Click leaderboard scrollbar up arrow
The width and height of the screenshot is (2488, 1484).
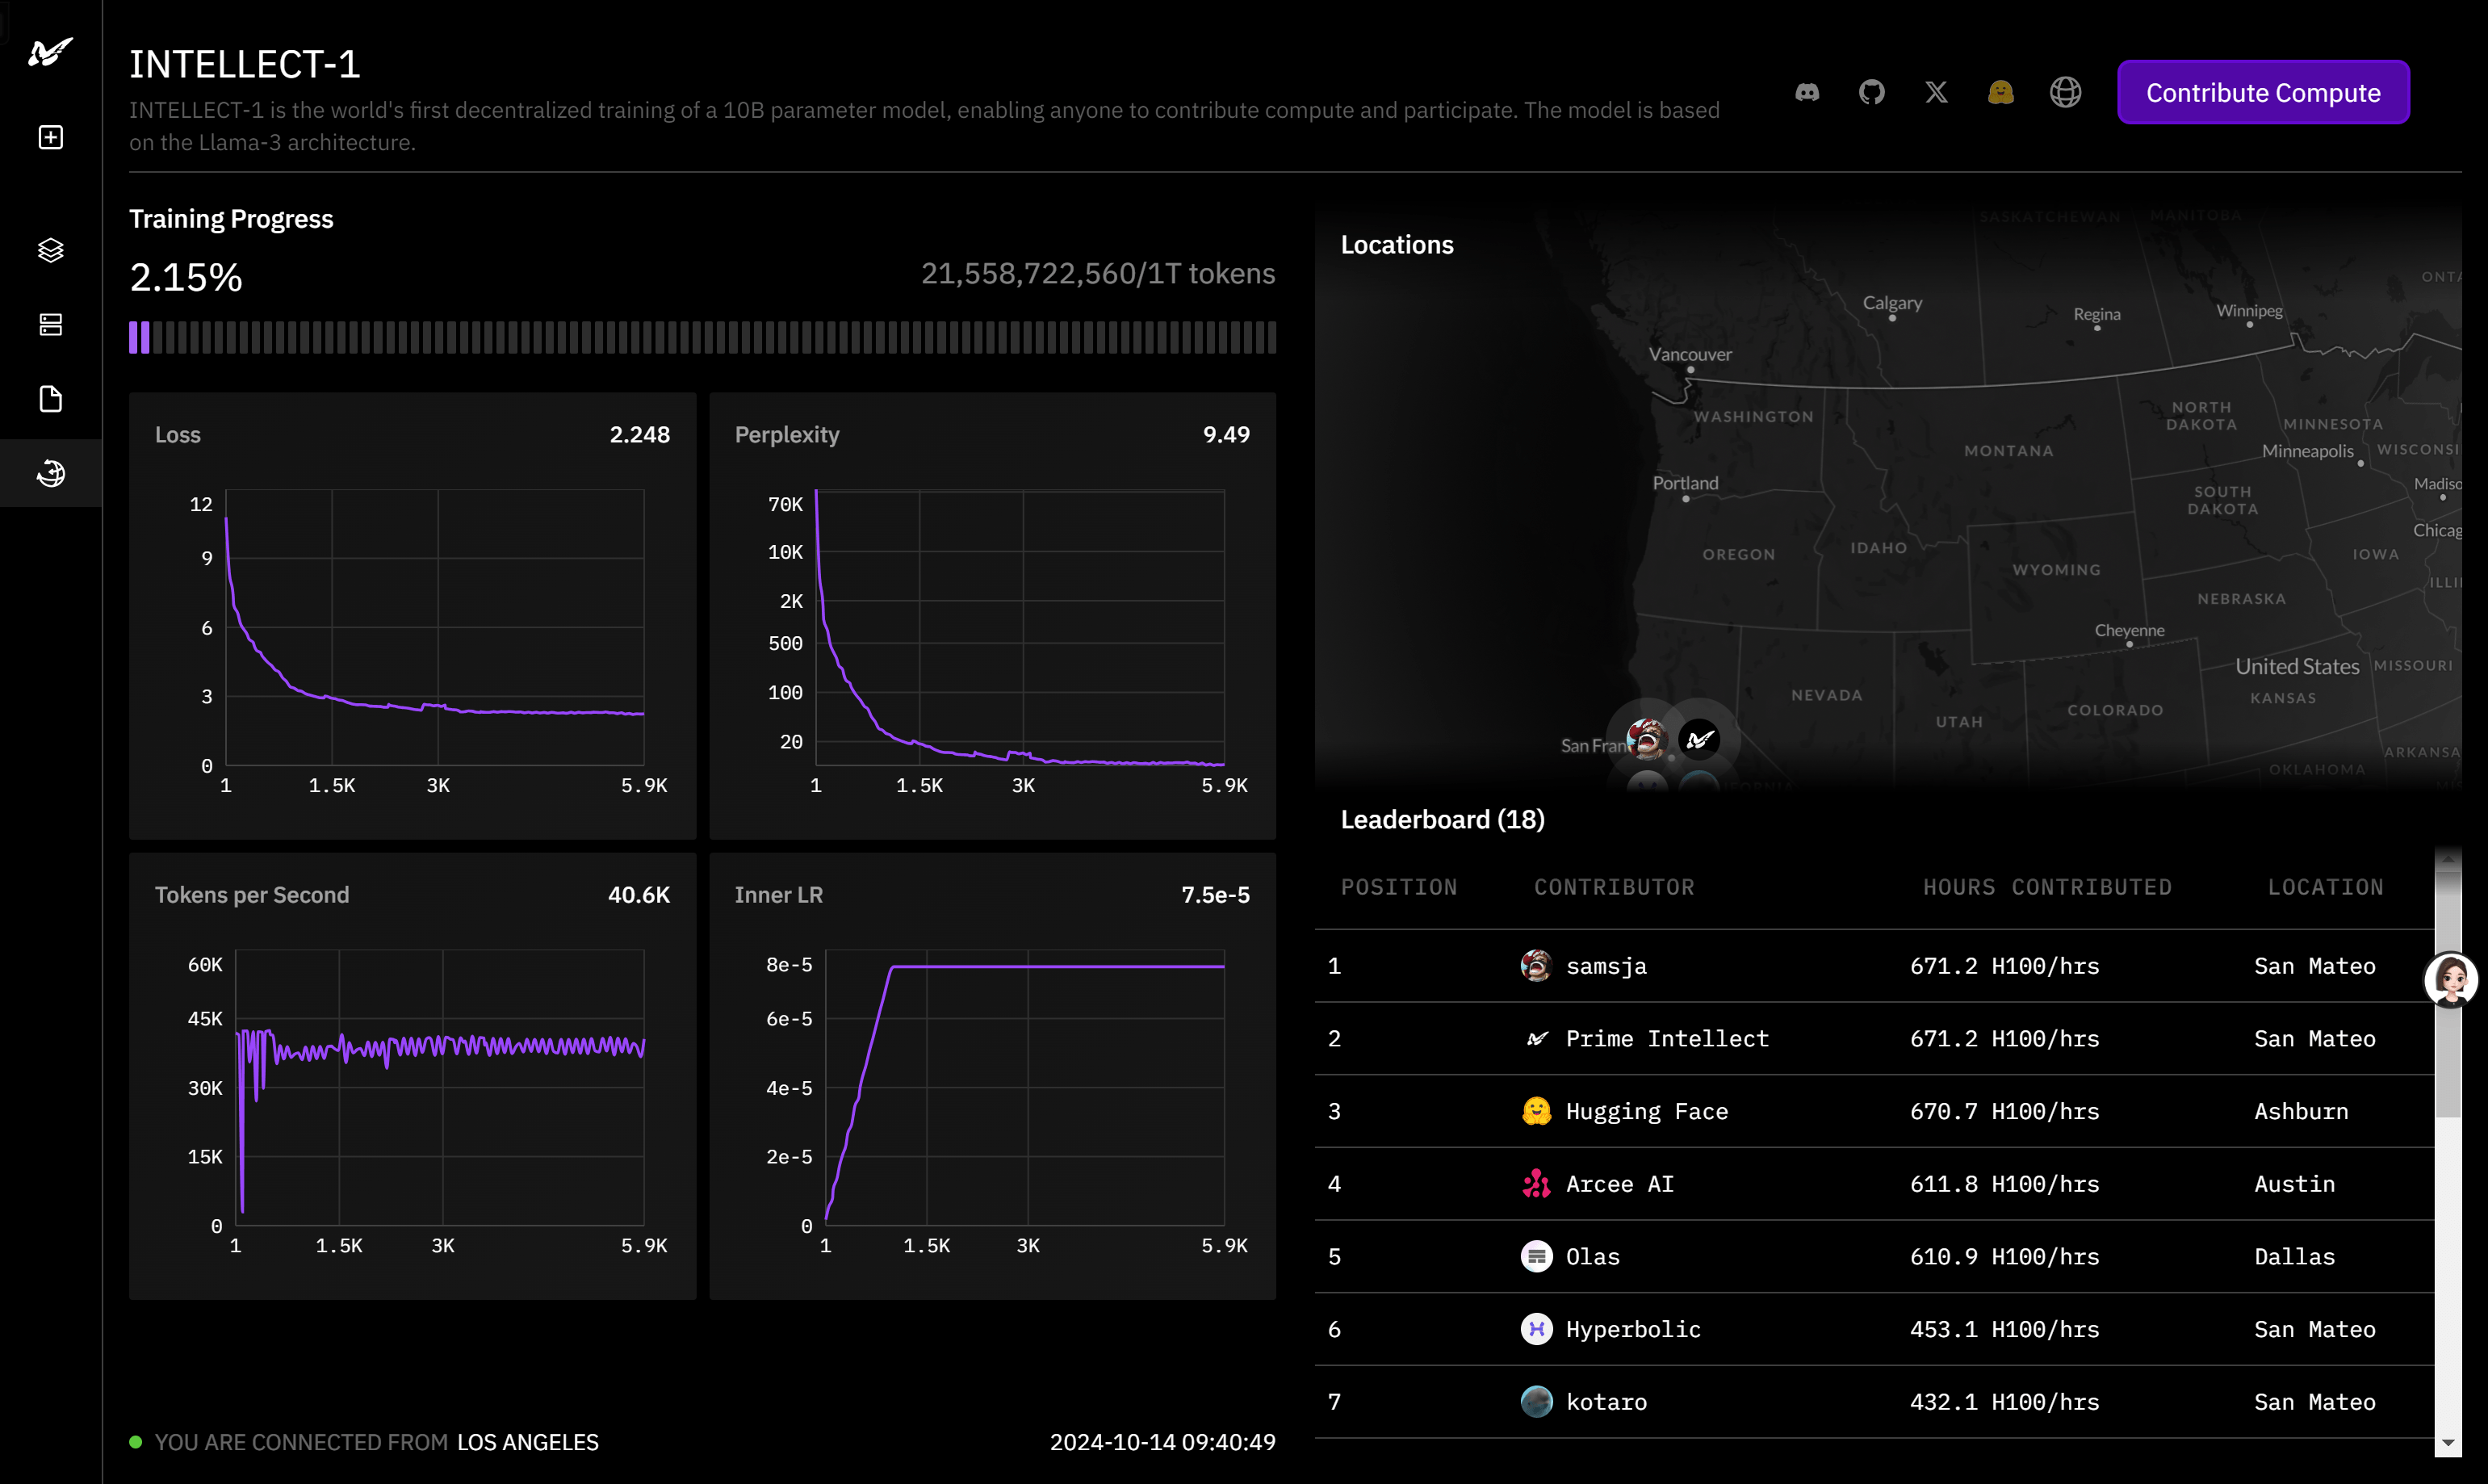click(2448, 859)
